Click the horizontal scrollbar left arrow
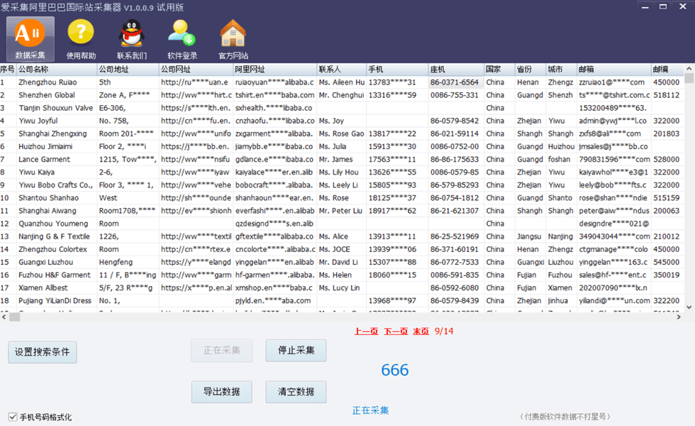Viewport: 695px width, 426px height. pos(4,317)
